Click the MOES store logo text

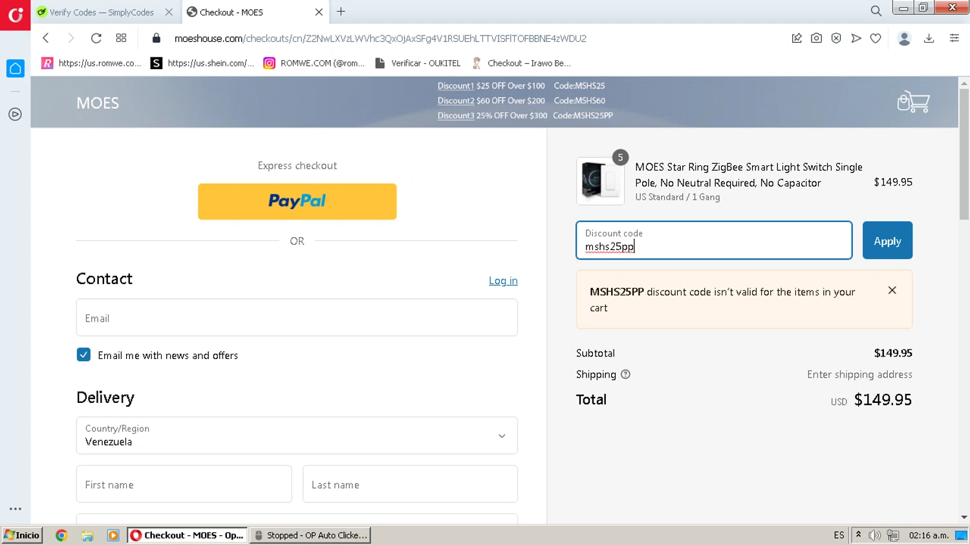(98, 103)
